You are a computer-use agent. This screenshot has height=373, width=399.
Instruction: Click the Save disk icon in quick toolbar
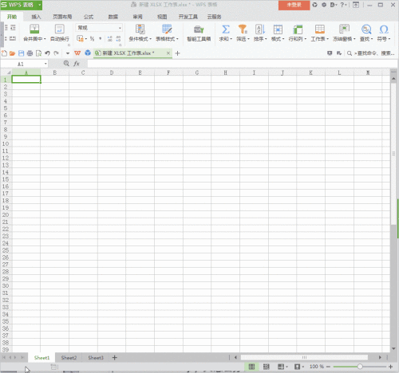tap(21, 53)
